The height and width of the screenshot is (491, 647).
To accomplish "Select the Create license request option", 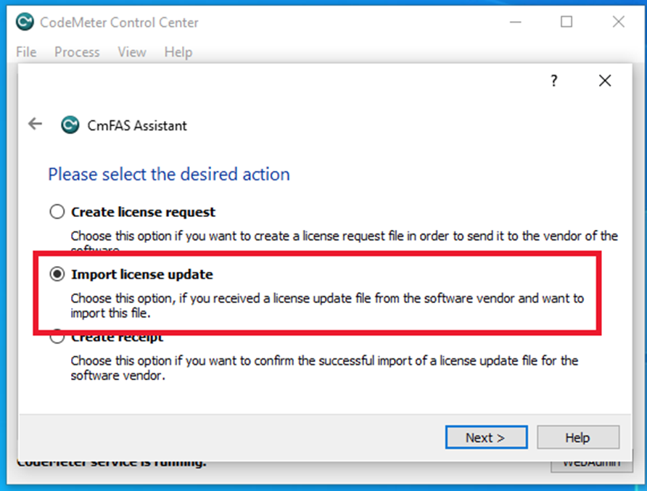I will [x=57, y=213].
